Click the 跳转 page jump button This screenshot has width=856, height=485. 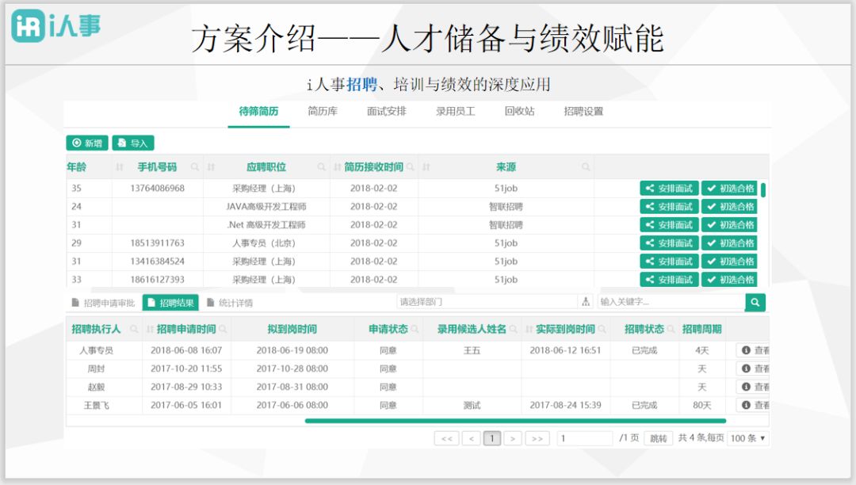[x=658, y=437]
